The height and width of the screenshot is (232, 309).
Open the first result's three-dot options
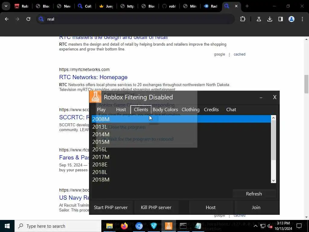coord(229,55)
